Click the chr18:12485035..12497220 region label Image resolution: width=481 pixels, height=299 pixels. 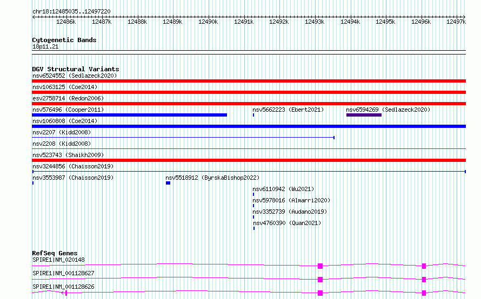click(x=71, y=11)
